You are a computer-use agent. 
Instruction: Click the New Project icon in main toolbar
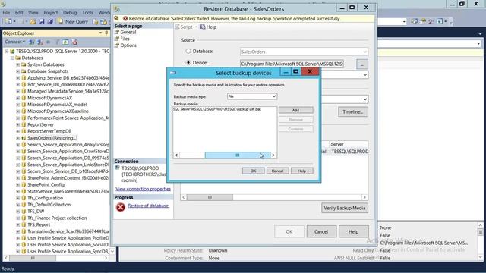point(8,22)
